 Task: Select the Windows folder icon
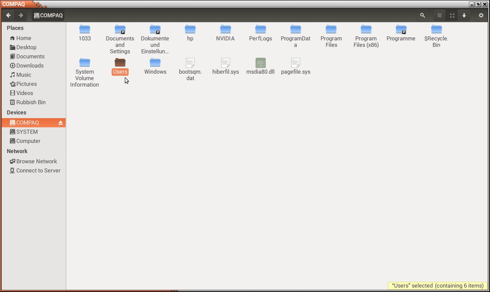click(155, 63)
